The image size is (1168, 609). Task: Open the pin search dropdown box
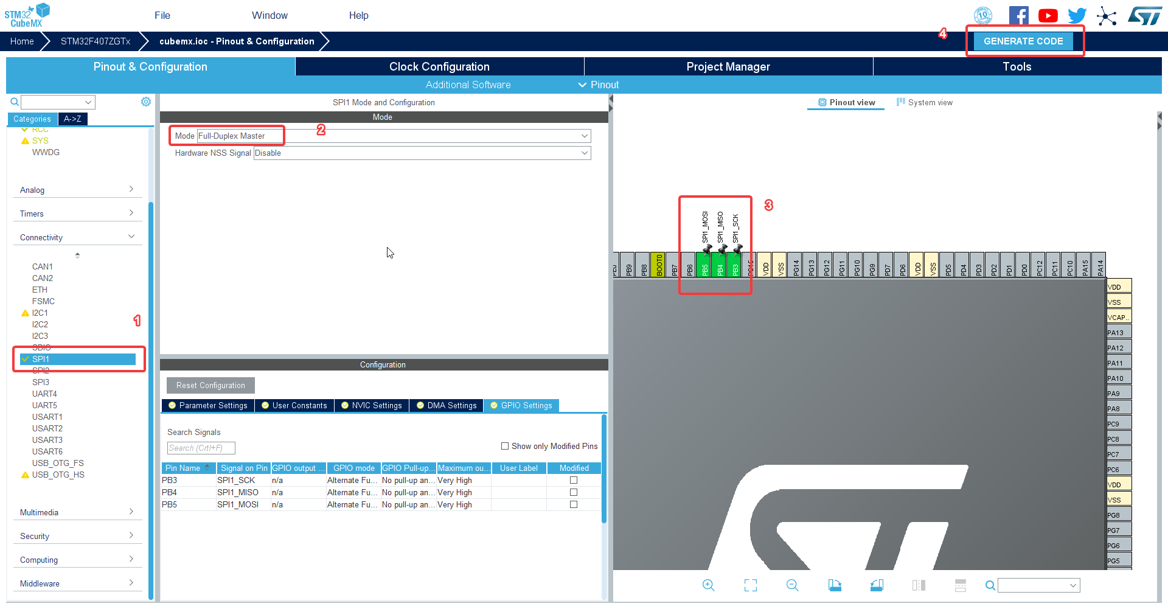(x=1039, y=585)
